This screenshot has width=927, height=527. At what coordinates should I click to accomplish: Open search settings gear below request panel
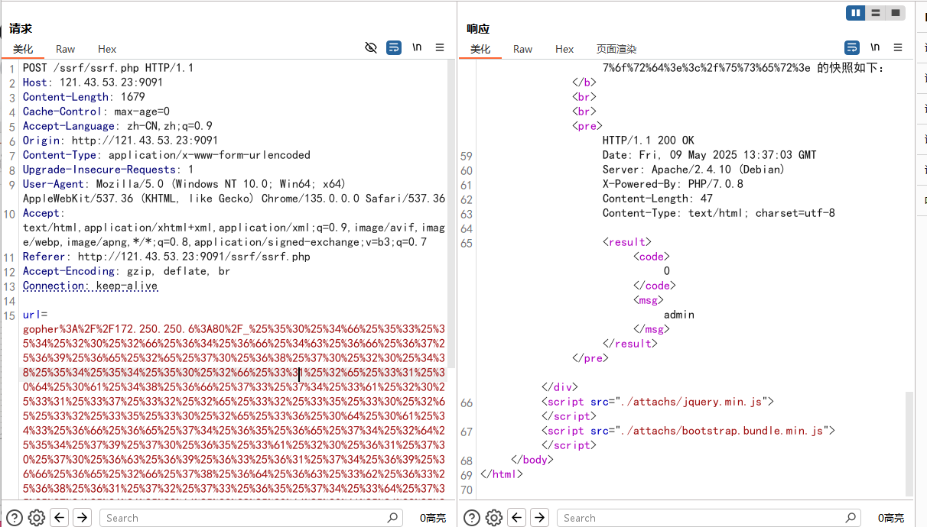36,518
